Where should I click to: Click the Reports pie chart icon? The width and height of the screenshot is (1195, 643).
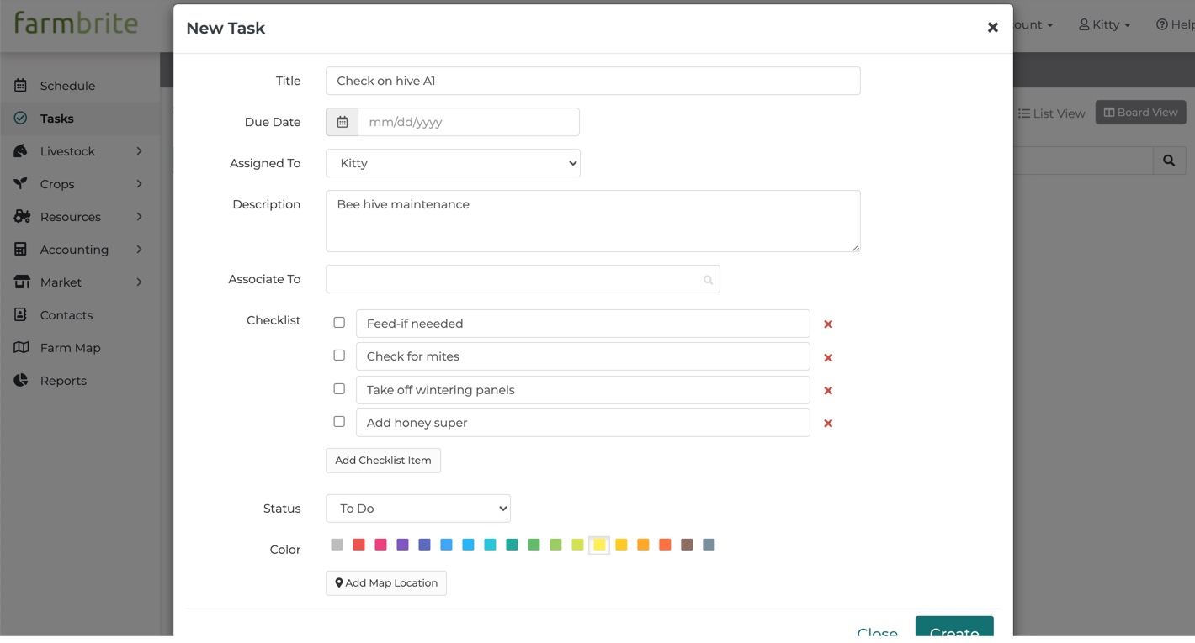21,381
